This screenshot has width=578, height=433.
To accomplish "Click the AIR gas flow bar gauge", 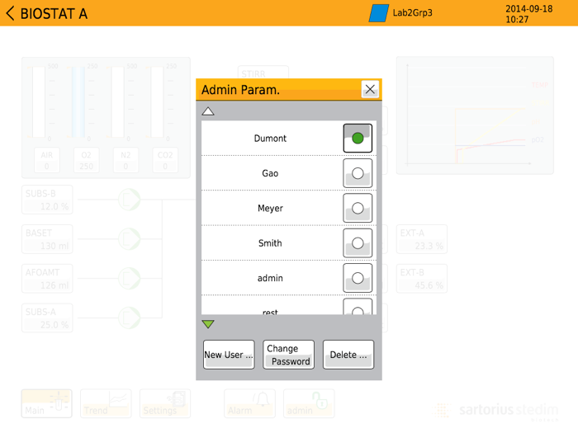I will click(x=39, y=102).
